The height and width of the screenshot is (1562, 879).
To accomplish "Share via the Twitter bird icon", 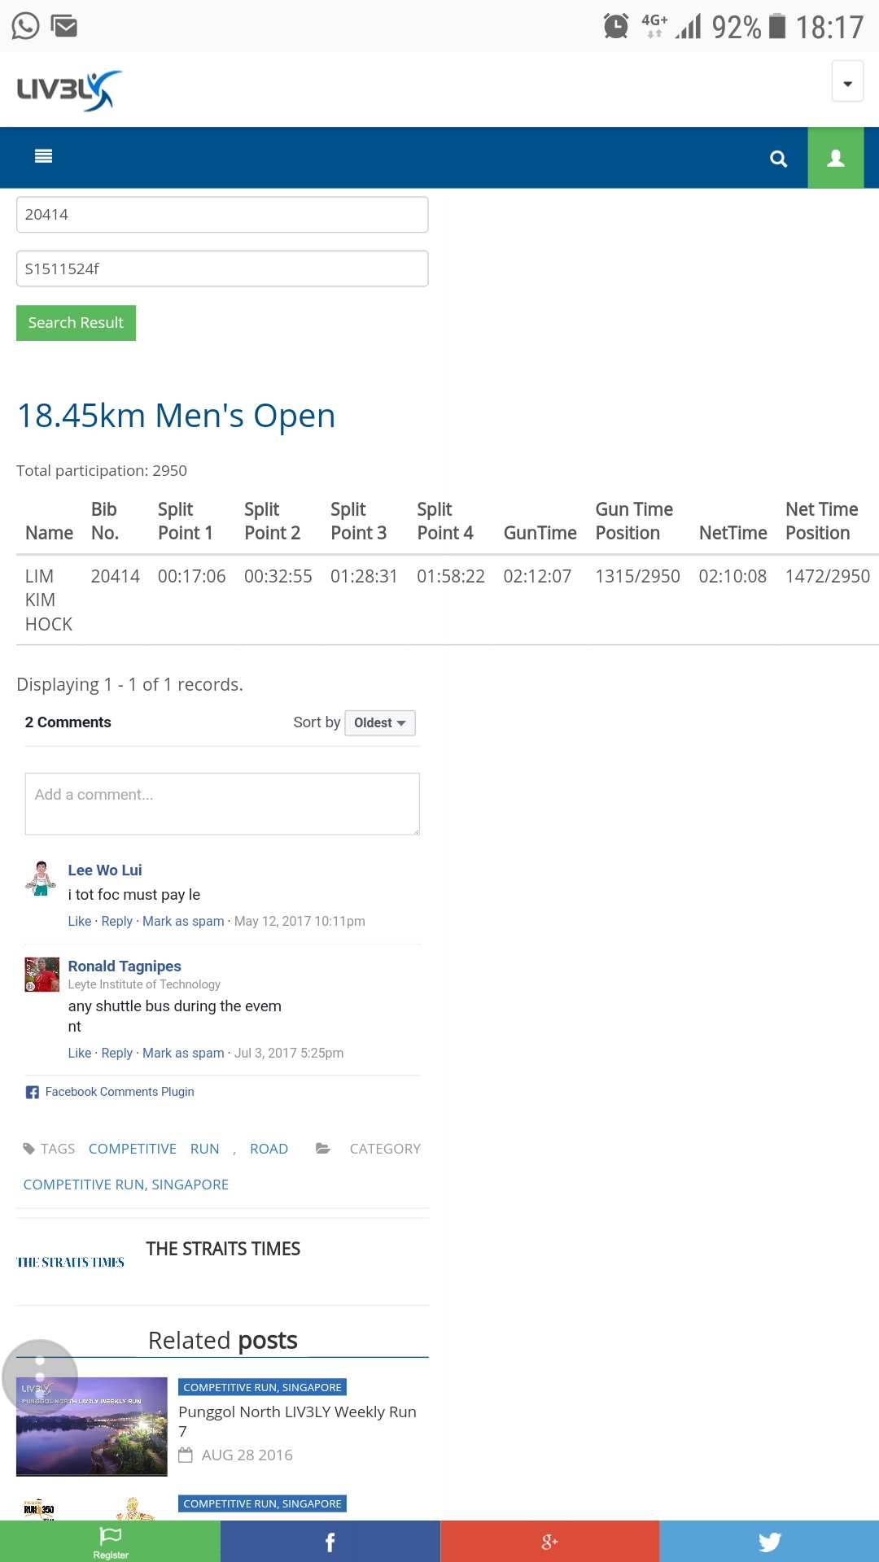I will pyautogui.click(x=769, y=1542).
